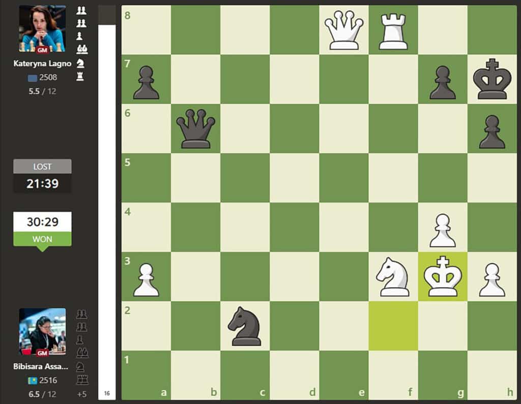Open Bibisara Assaubayeva's profile photo
The image size is (521, 404).
tap(42, 331)
